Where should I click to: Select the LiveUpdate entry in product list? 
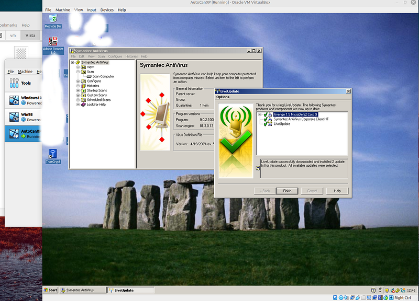pyautogui.click(x=282, y=124)
